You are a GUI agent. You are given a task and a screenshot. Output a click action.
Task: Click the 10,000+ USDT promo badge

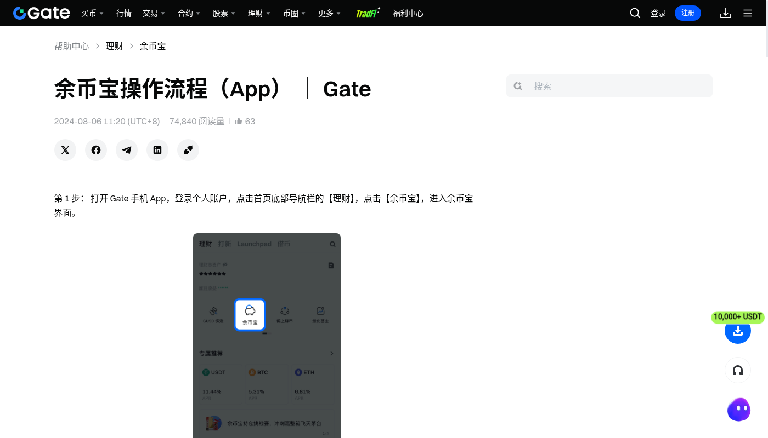pyautogui.click(x=738, y=317)
